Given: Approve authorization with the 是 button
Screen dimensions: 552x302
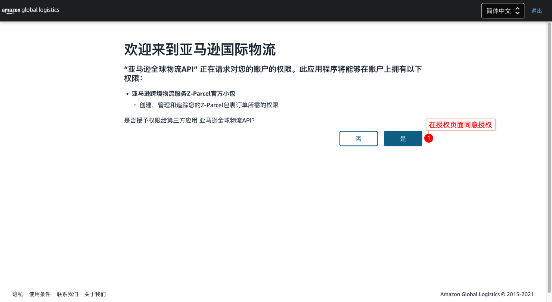Looking at the screenshot, I should 403,139.
